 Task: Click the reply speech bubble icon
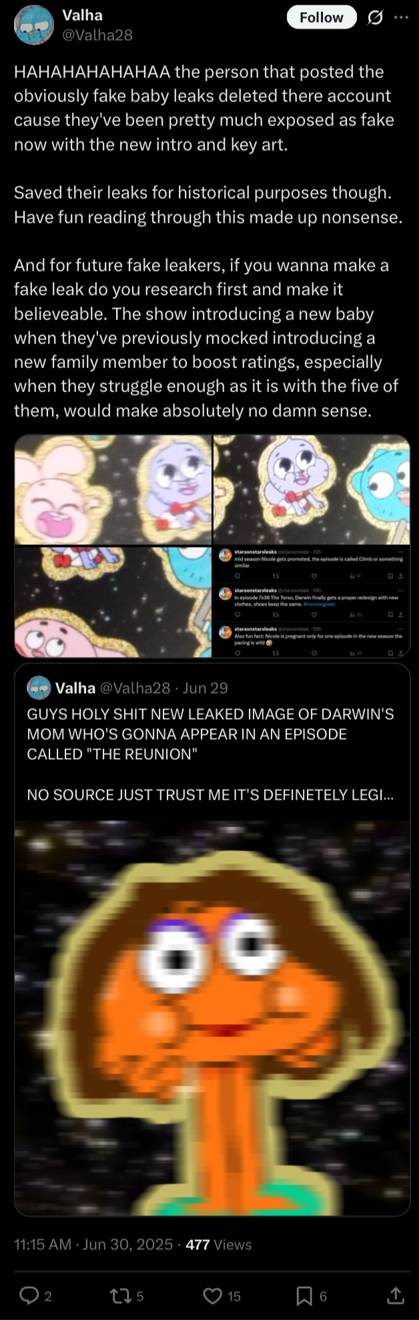tap(29, 1295)
